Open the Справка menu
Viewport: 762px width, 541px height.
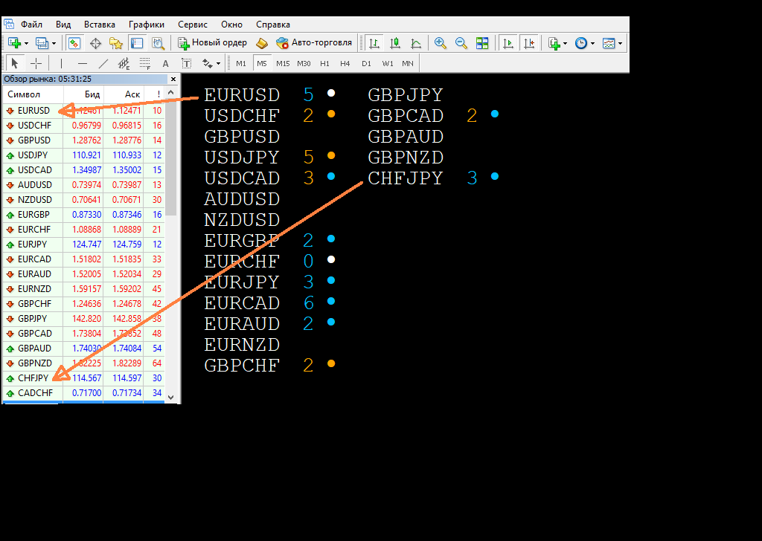tap(273, 25)
